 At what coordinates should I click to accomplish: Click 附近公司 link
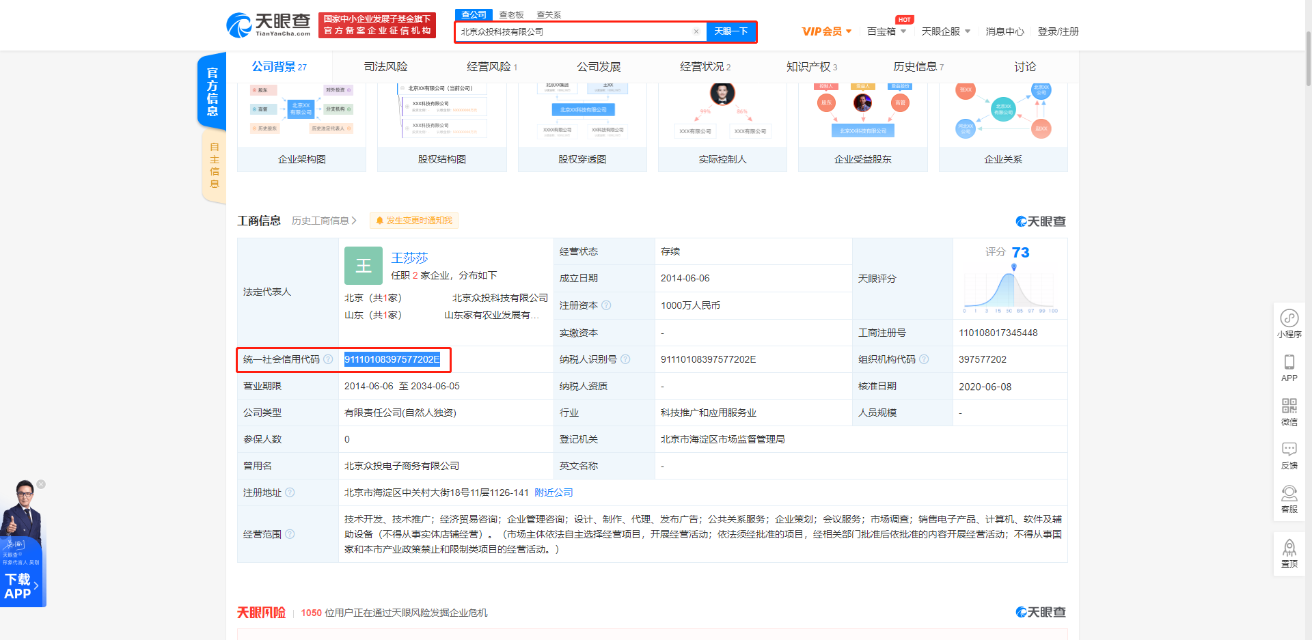click(553, 492)
